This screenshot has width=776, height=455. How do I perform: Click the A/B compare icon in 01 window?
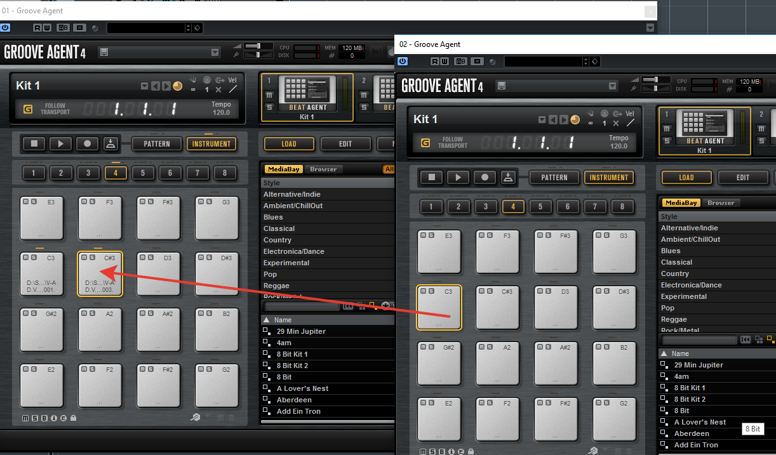64,28
